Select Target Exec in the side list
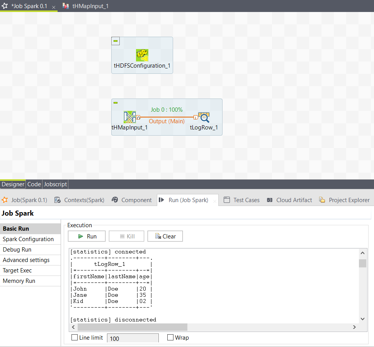The image size is (374, 347). (30, 270)
